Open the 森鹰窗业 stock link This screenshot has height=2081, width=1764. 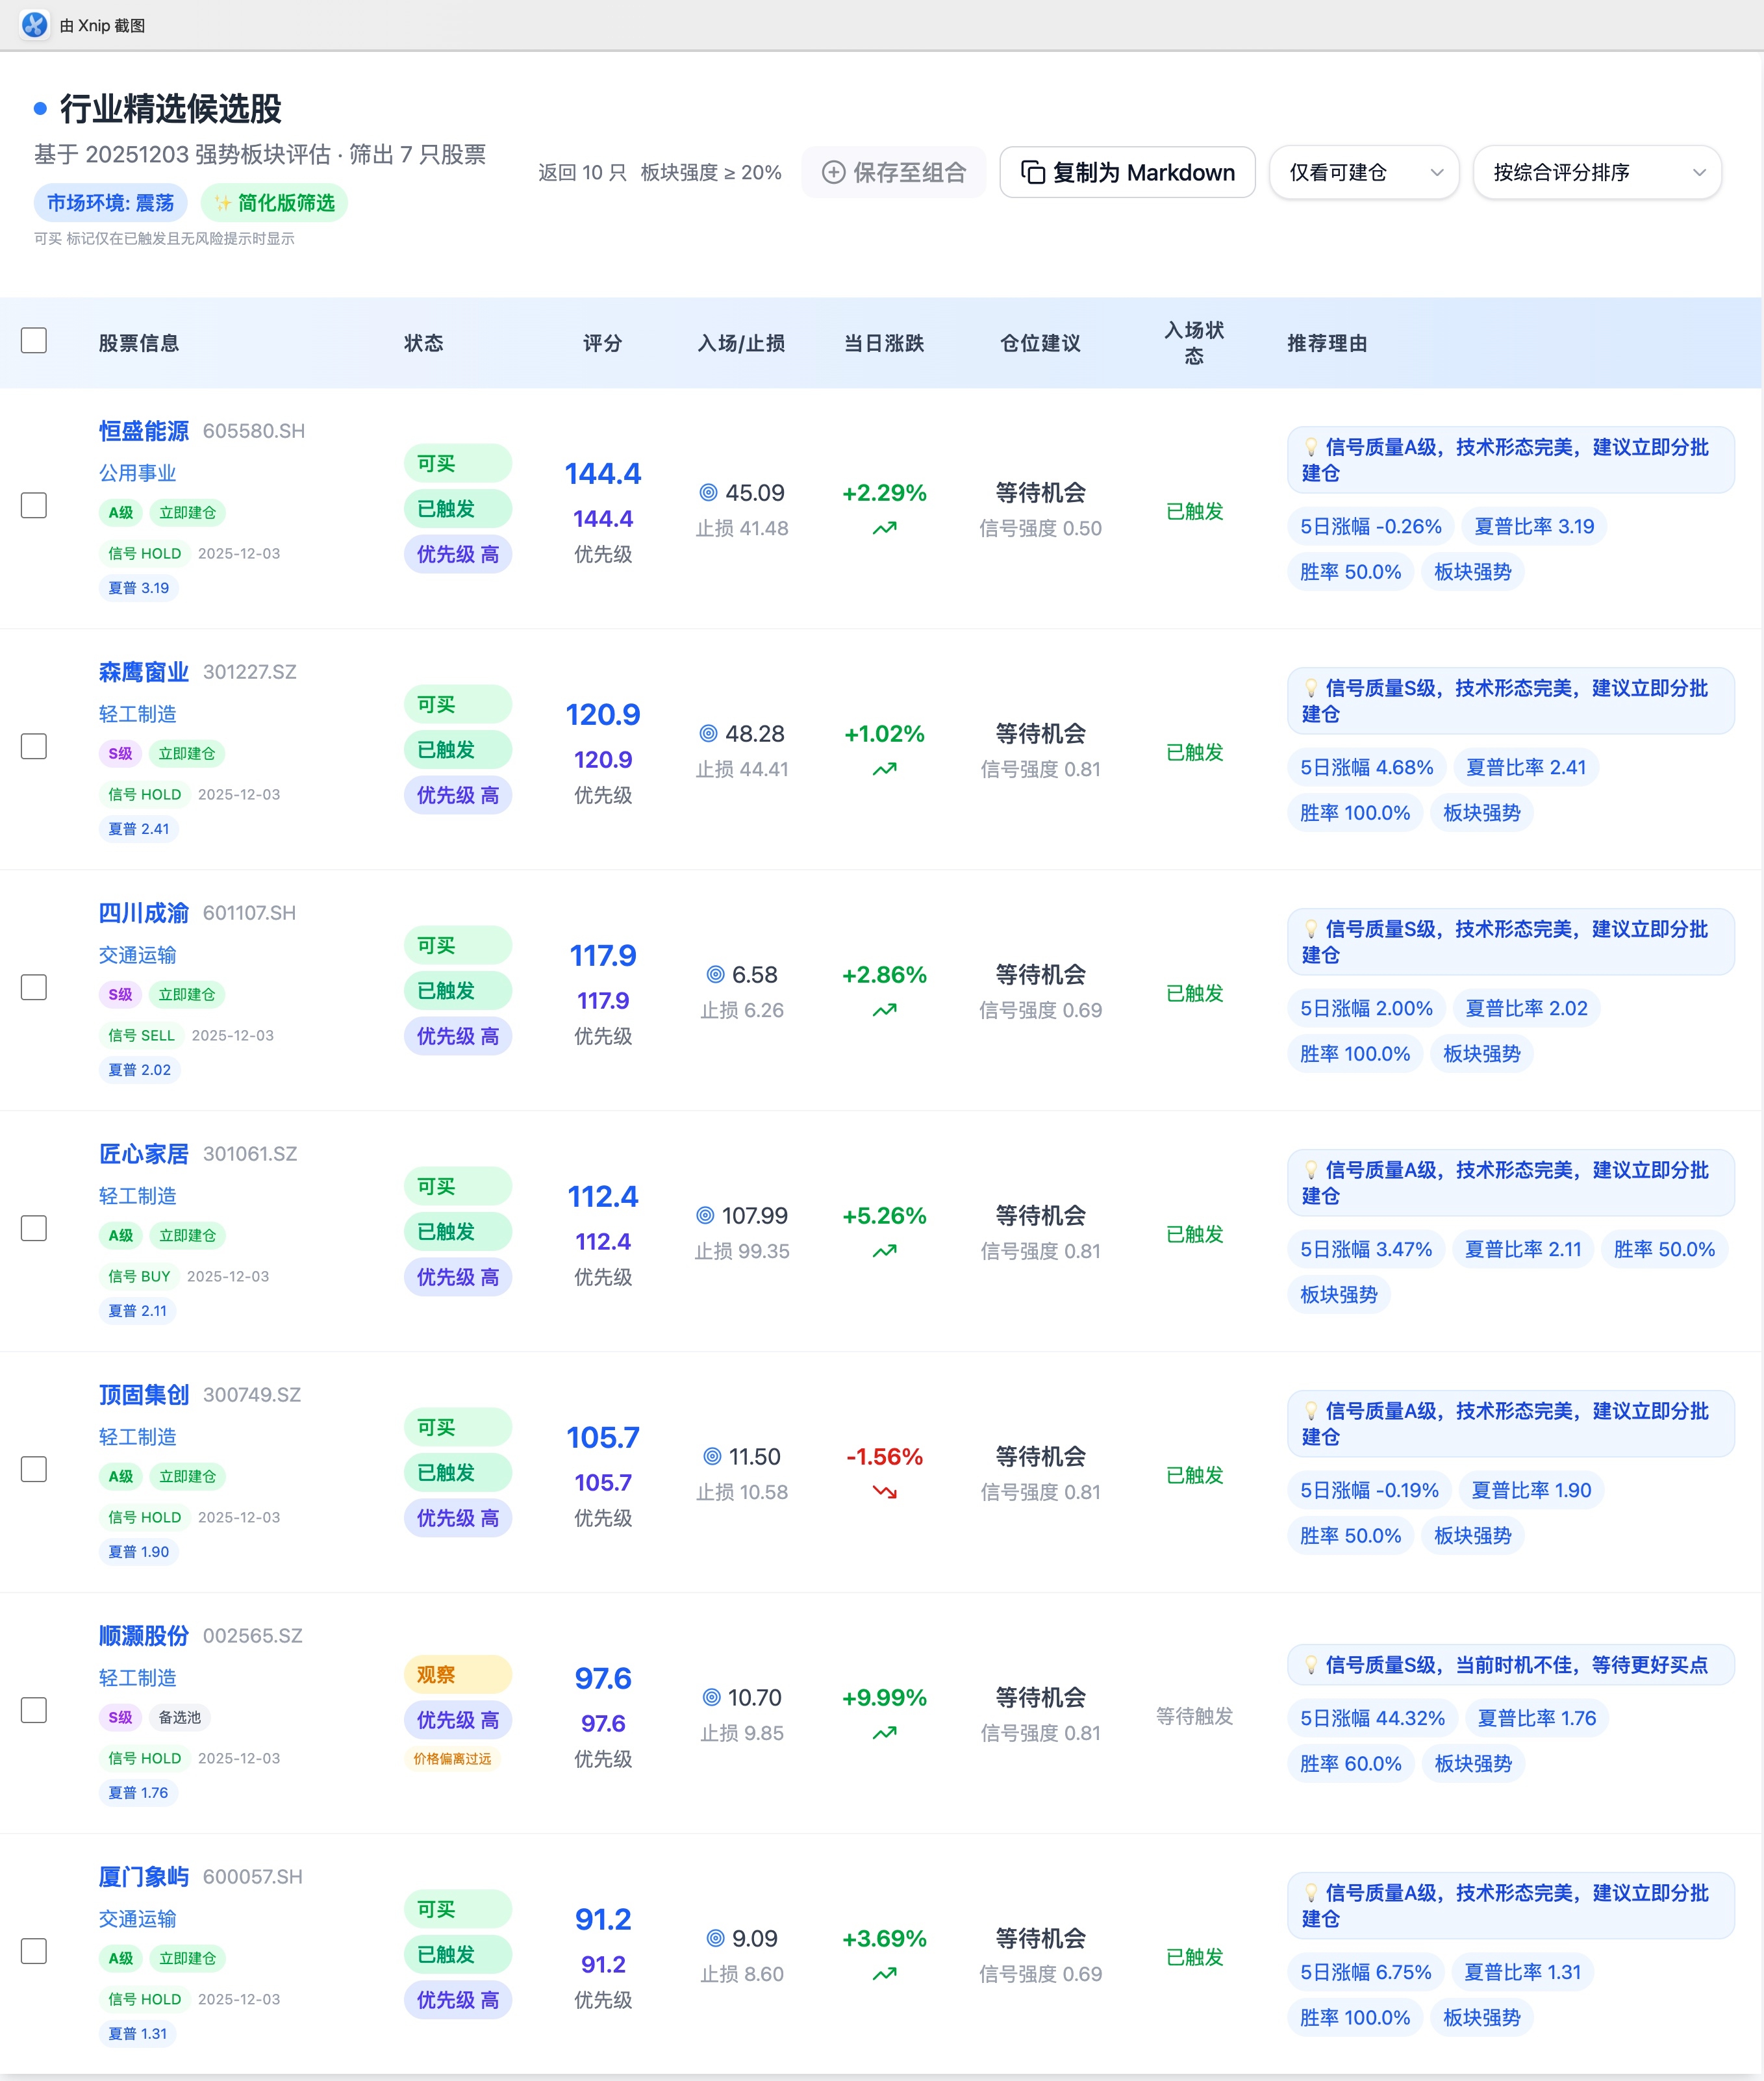point(143,672)
